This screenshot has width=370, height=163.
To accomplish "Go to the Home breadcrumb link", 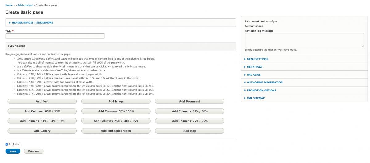I will click(x=9, y=5).
